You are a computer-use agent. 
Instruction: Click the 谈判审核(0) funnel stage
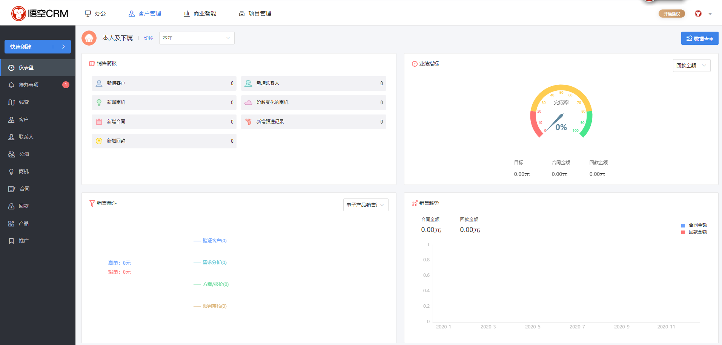(x=215, y=306)
